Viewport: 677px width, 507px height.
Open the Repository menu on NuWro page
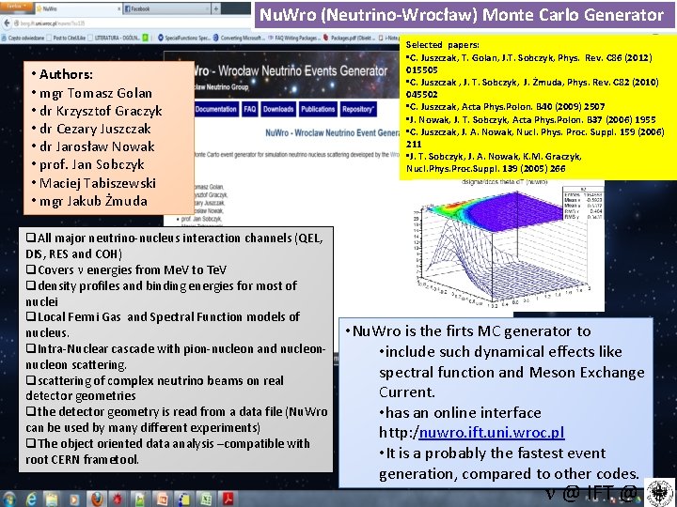(358, 109)
